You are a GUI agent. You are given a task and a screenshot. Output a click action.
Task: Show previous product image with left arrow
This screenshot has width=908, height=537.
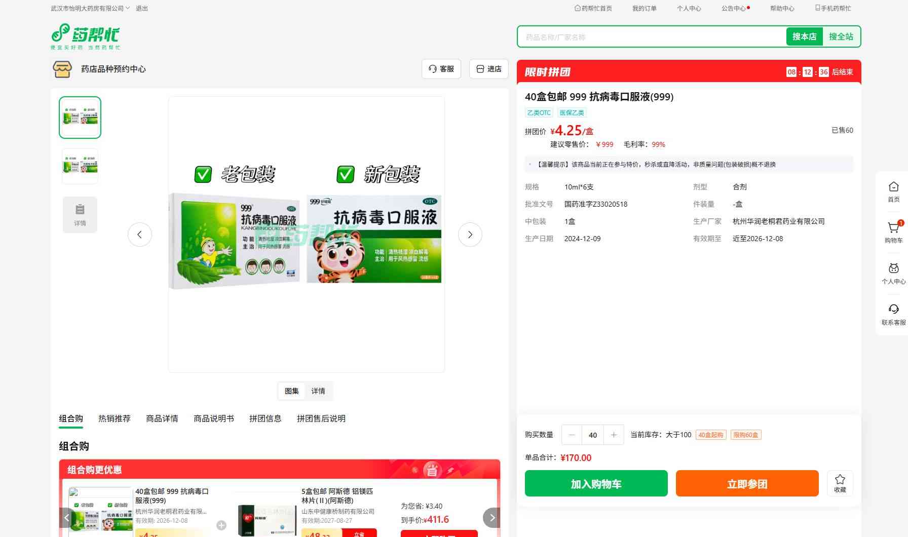point(139,235)
